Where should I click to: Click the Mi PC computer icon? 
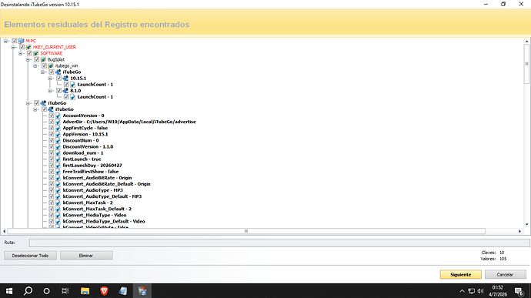[22, 41]
